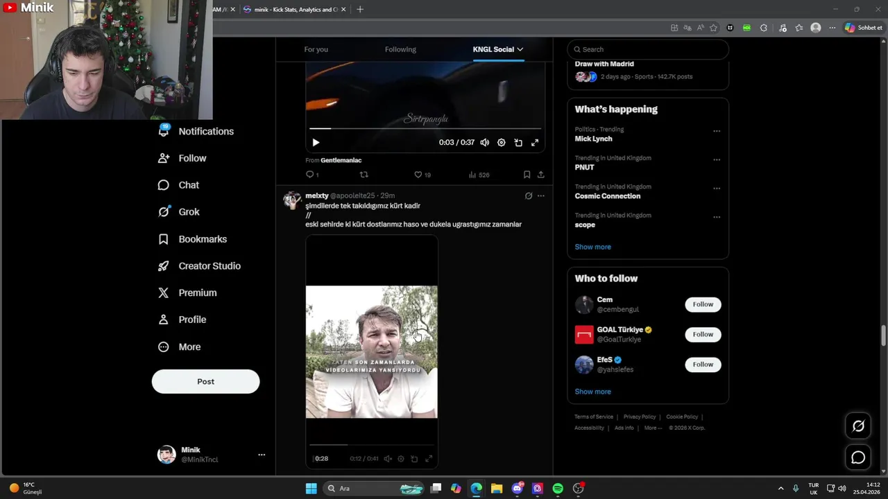Follow GOAL Türkiye
888x499 pixels.
703,334
